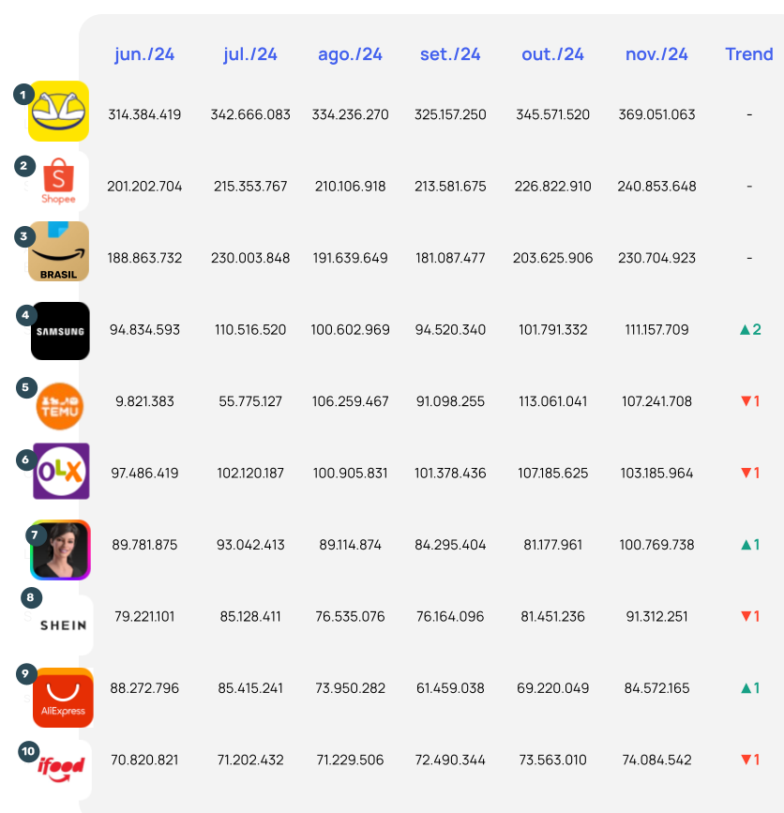Viewport: 784px width, 813px height.
Task: Click Samsung's green up trend indicator
Action: pos(749,330)
